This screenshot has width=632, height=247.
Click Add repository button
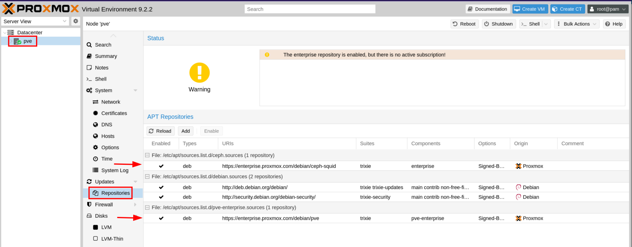pos(185,131)
